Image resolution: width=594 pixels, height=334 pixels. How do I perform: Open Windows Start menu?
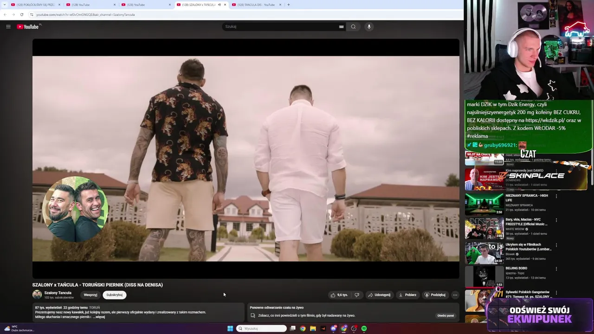[230, 328]
